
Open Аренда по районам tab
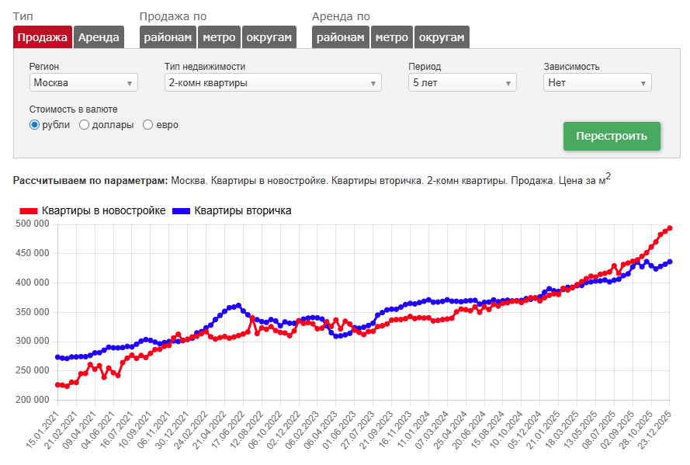[341, 37]
